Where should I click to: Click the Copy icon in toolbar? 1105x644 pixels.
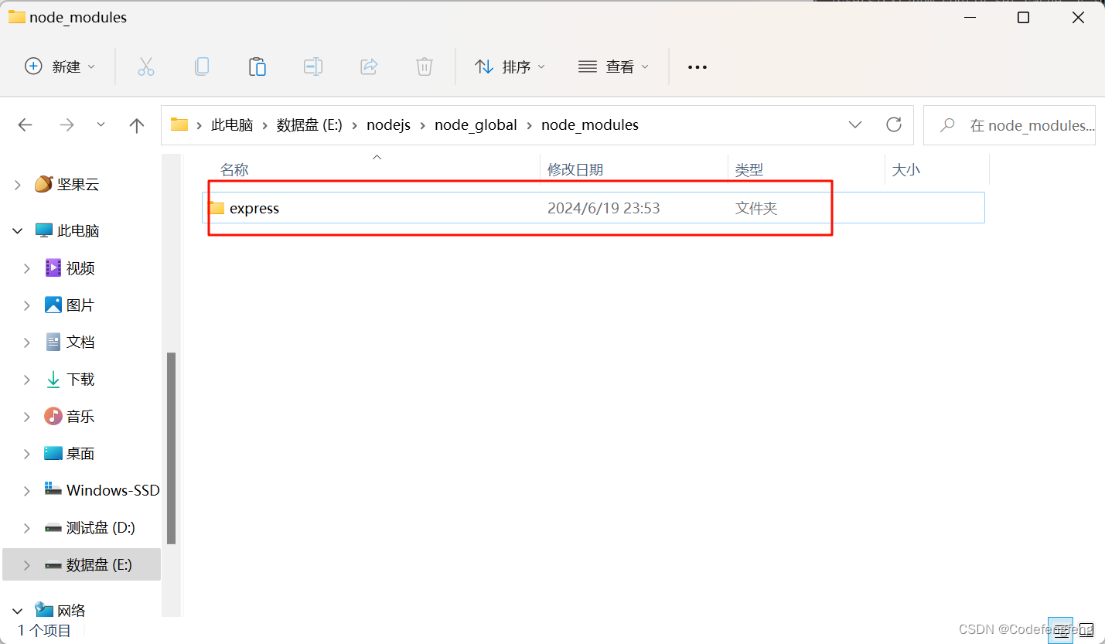point(201,66)
